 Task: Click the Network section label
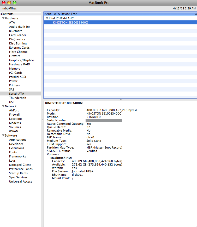tap(11, 106)
